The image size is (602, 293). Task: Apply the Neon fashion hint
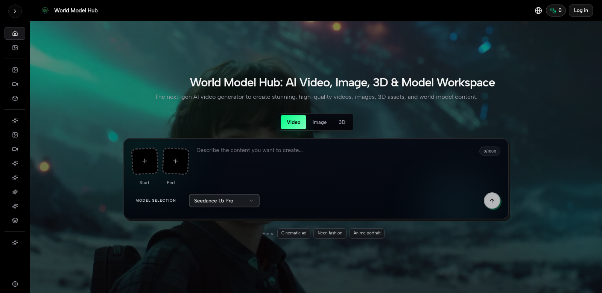pyautogui.click(x=330, y=233)
